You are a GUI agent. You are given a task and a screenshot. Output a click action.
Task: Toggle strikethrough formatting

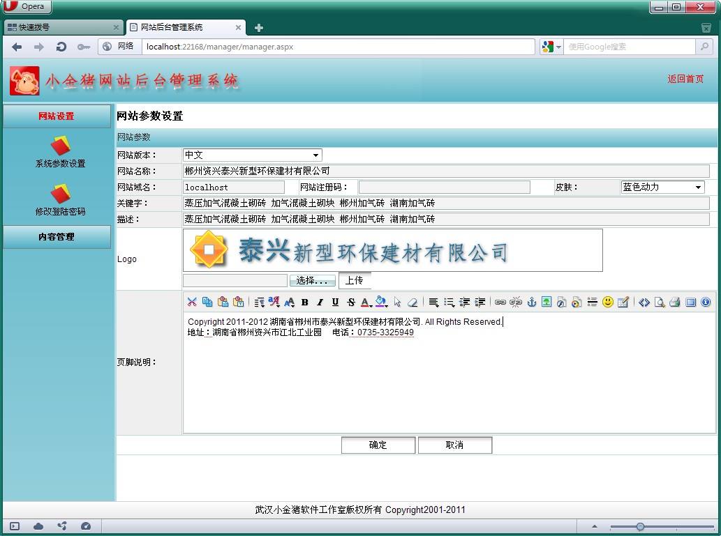pos(351,302)
